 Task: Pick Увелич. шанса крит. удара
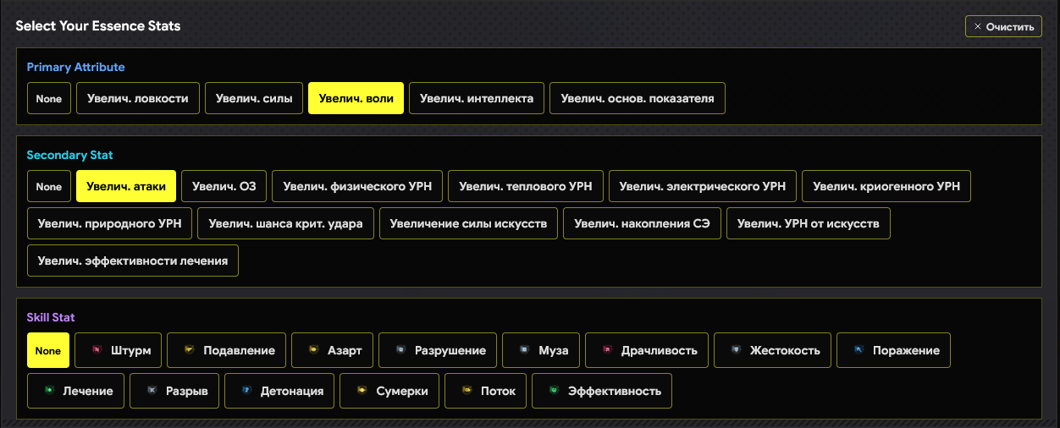click(285, 223)
